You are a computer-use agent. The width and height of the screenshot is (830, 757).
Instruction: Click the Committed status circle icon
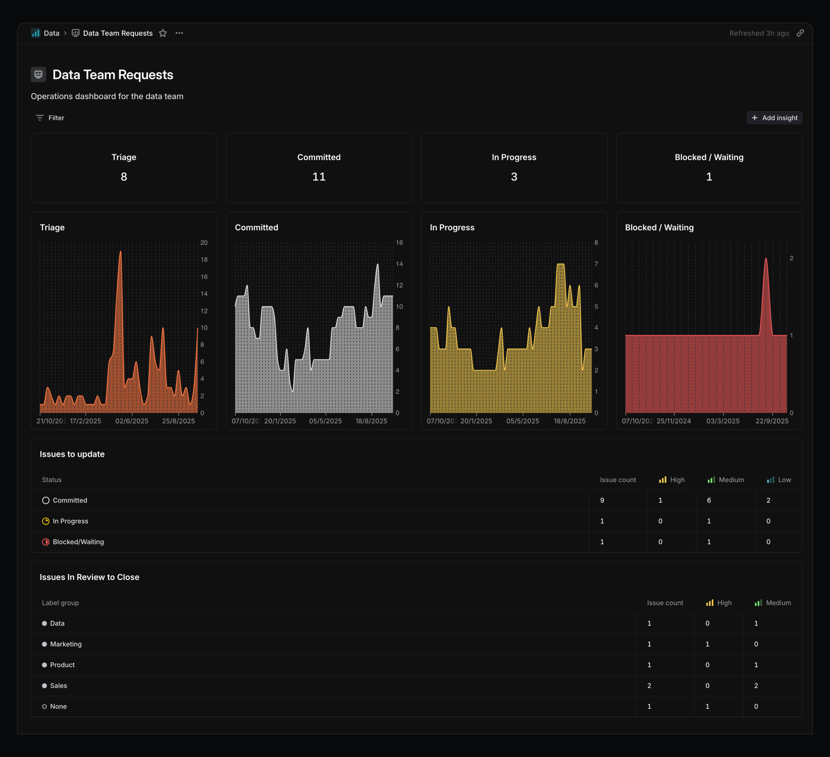coord(46,501)
